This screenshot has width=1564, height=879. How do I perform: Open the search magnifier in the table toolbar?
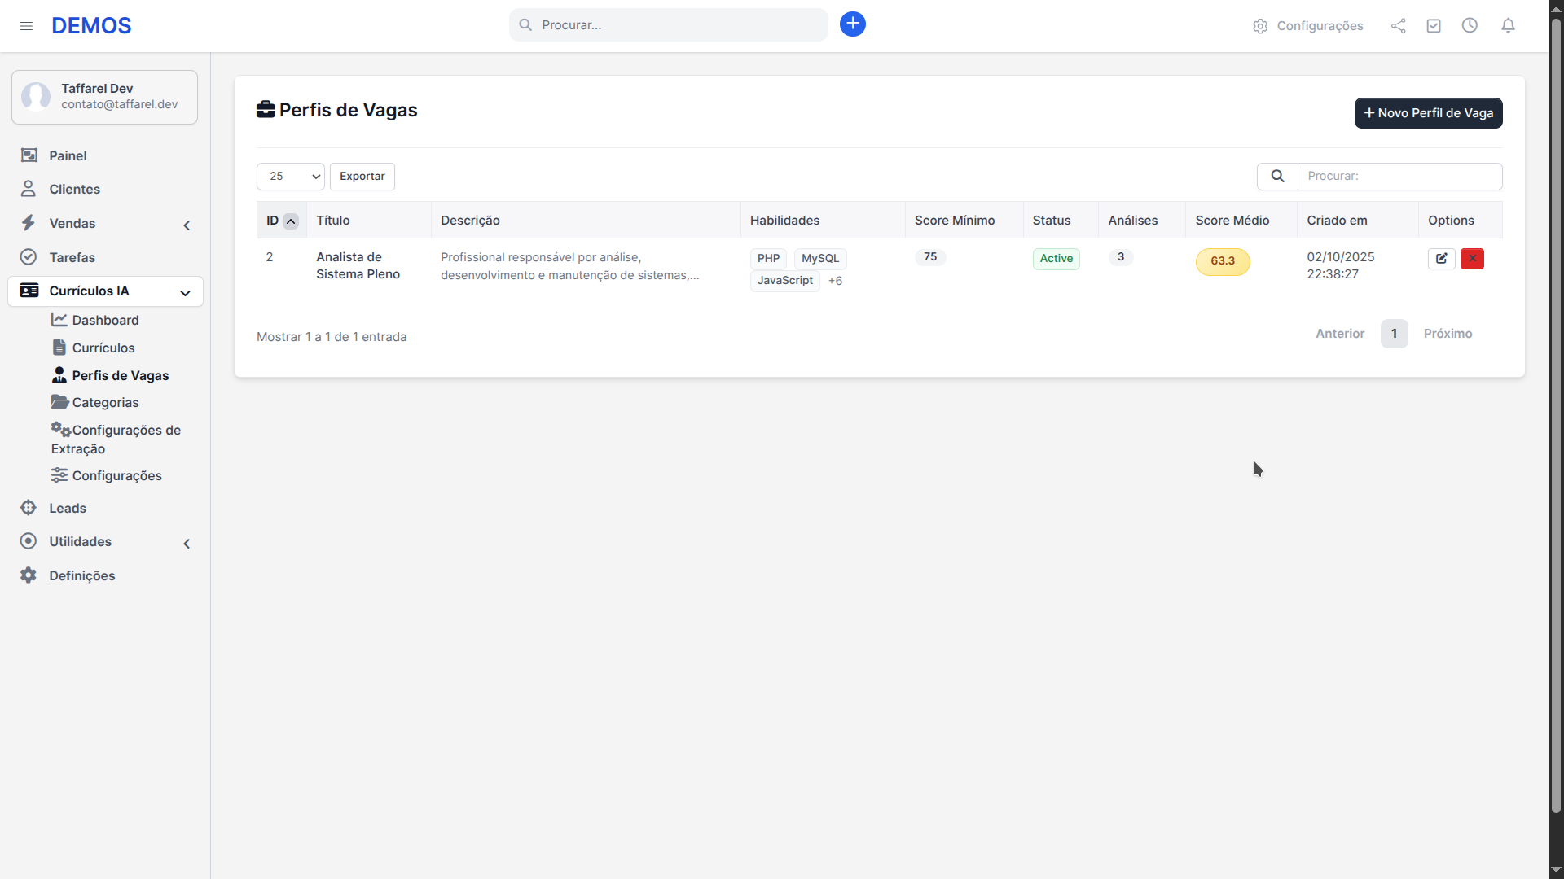(1277, 176)
